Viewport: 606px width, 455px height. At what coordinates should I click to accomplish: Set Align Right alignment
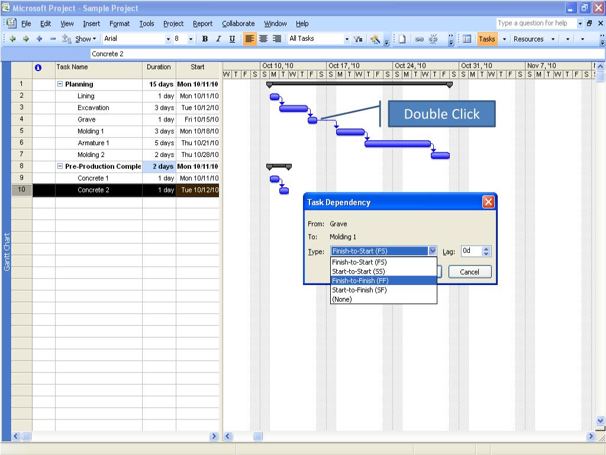(x=277, y=39)
